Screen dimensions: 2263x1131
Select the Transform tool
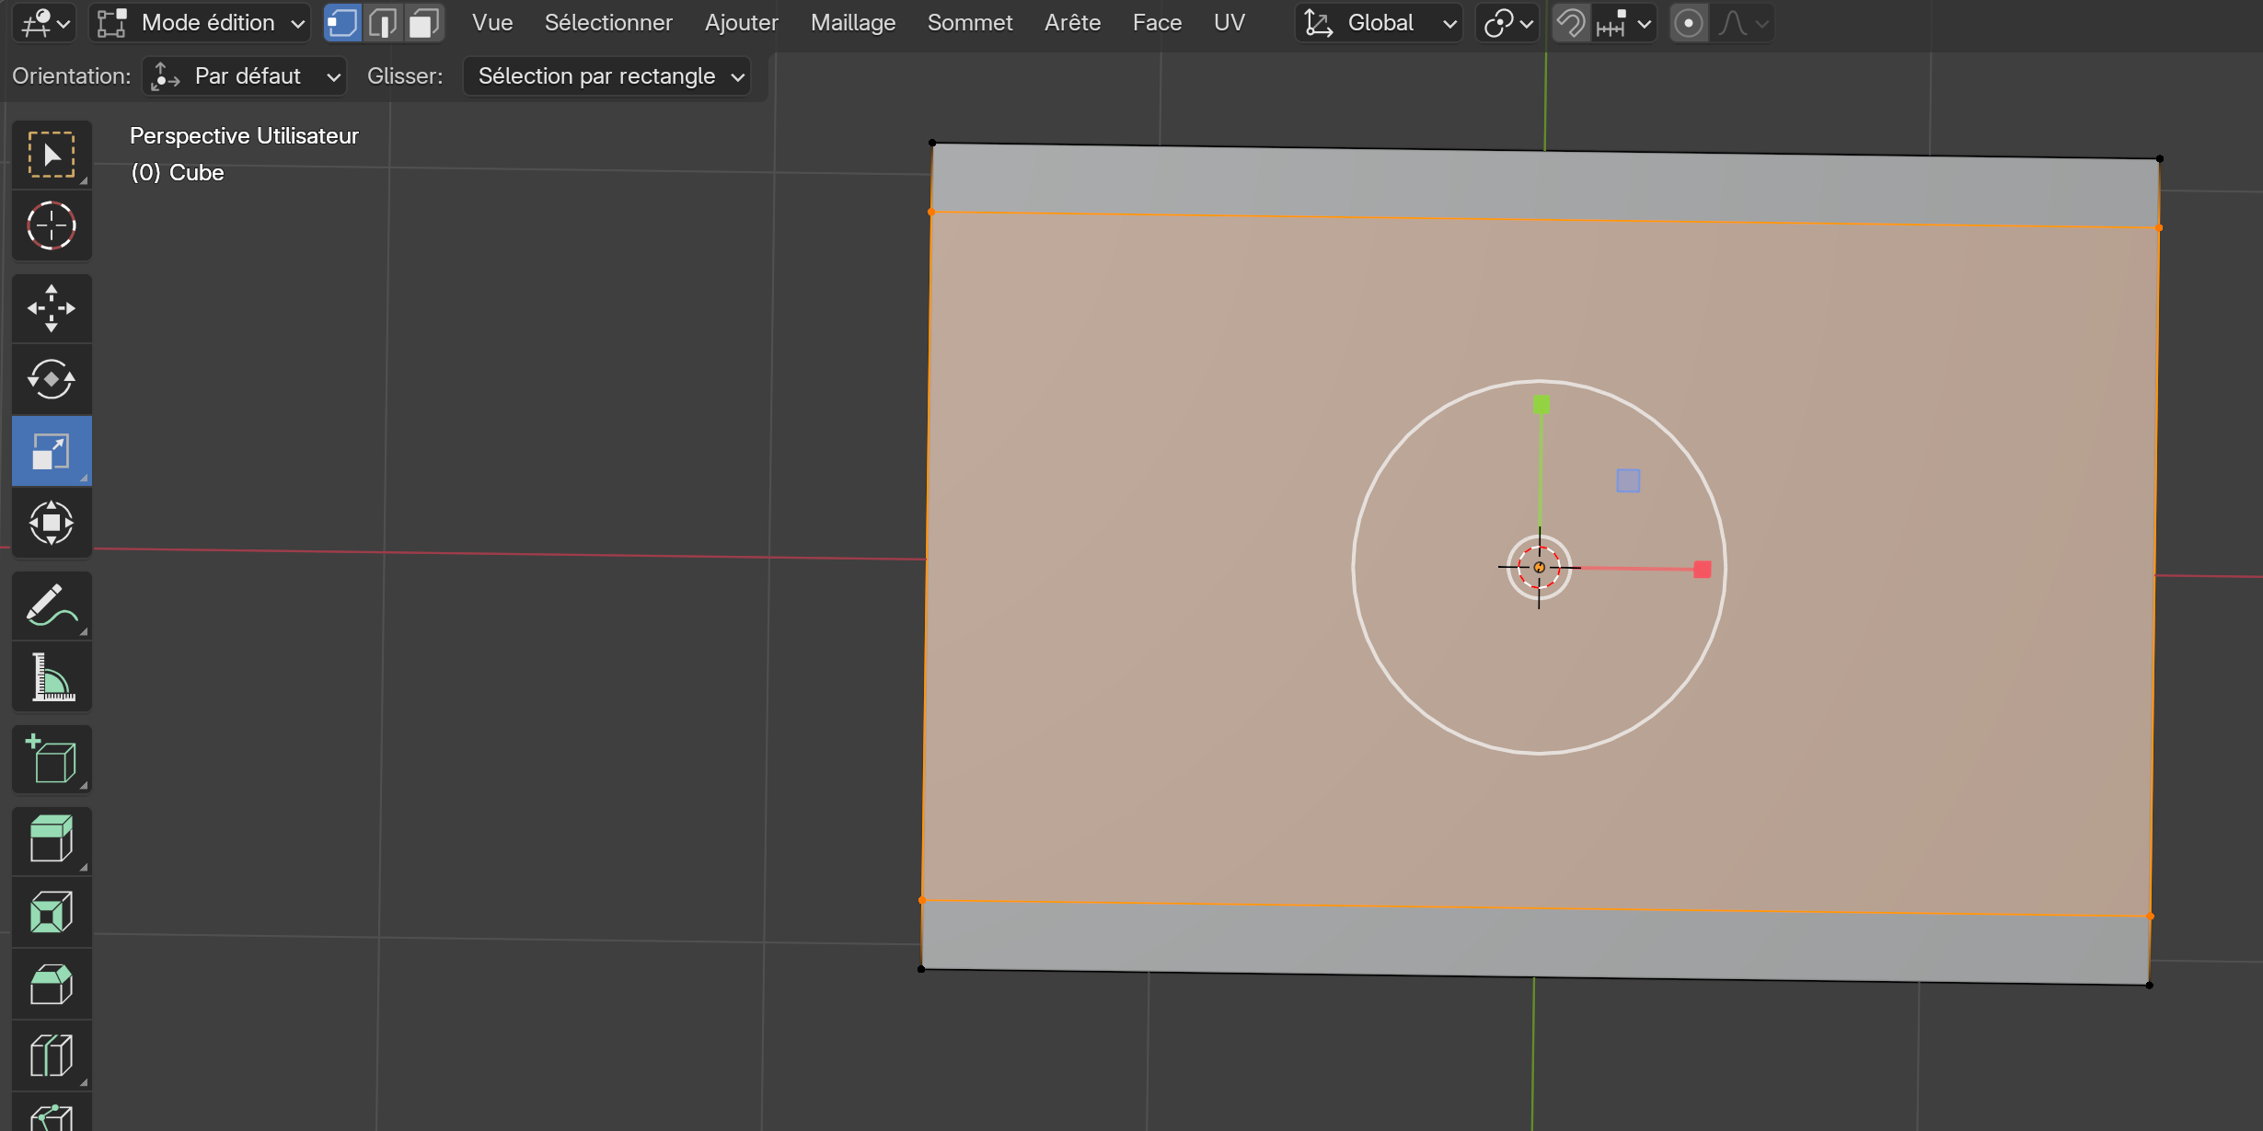click(x=52, y=523)
